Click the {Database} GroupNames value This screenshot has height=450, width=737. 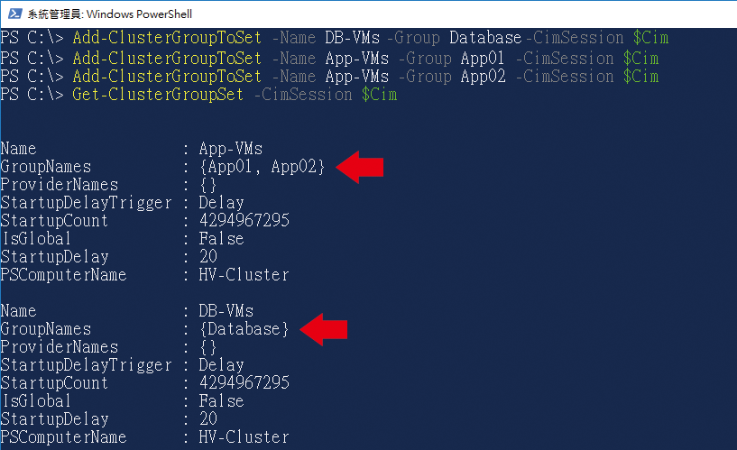point(244,329)
